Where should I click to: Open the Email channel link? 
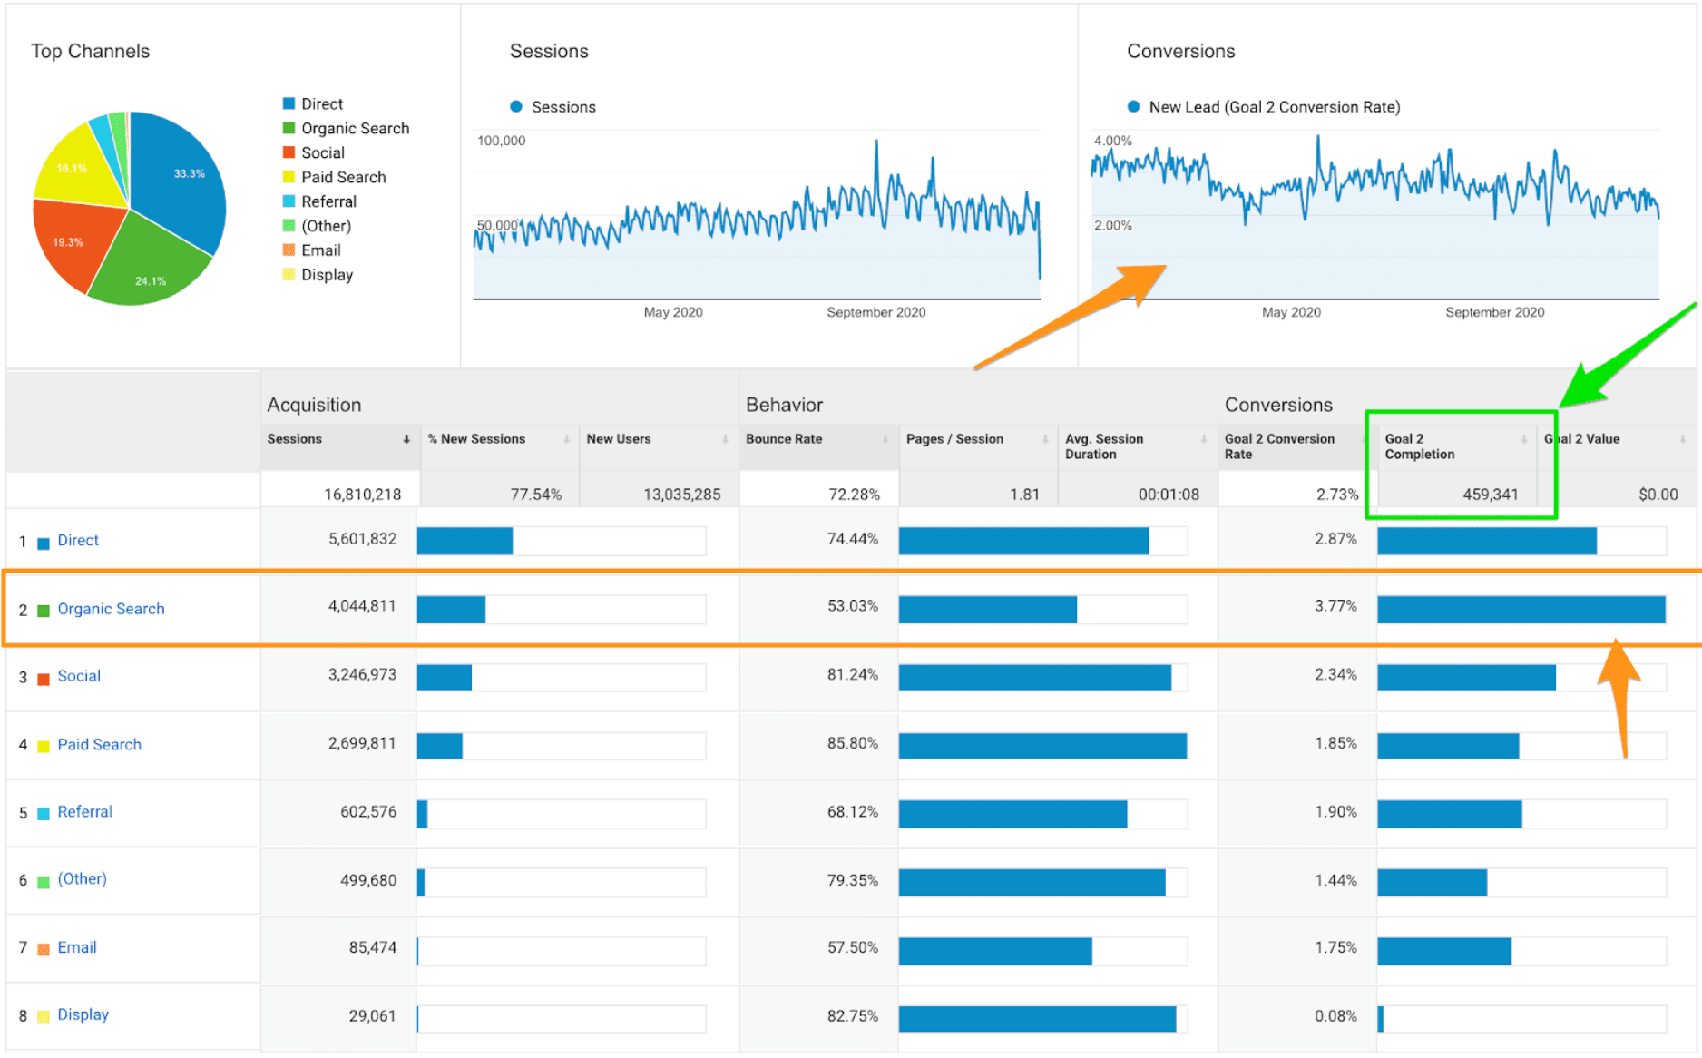[x=77, y=947]
